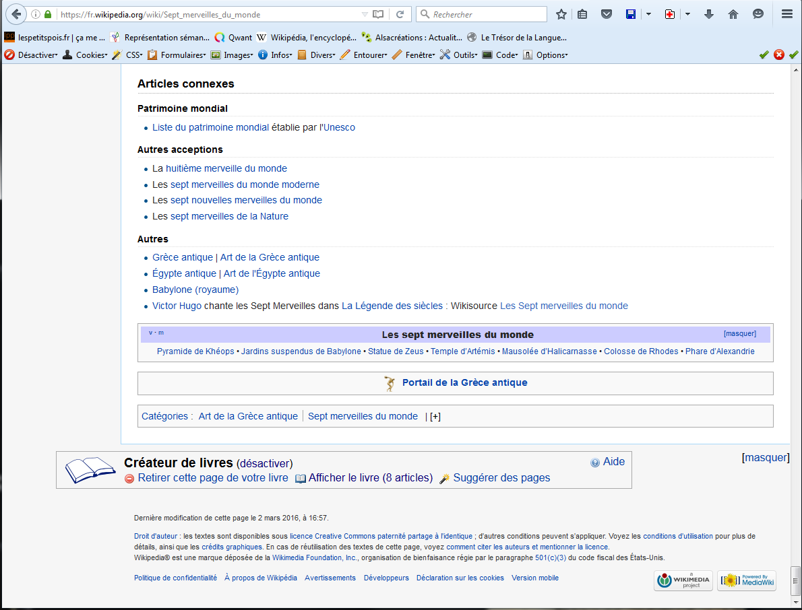This screenshot has height=610, width=802.
Task: Click the Firefox home icon
Action: [x=733, y=14]
